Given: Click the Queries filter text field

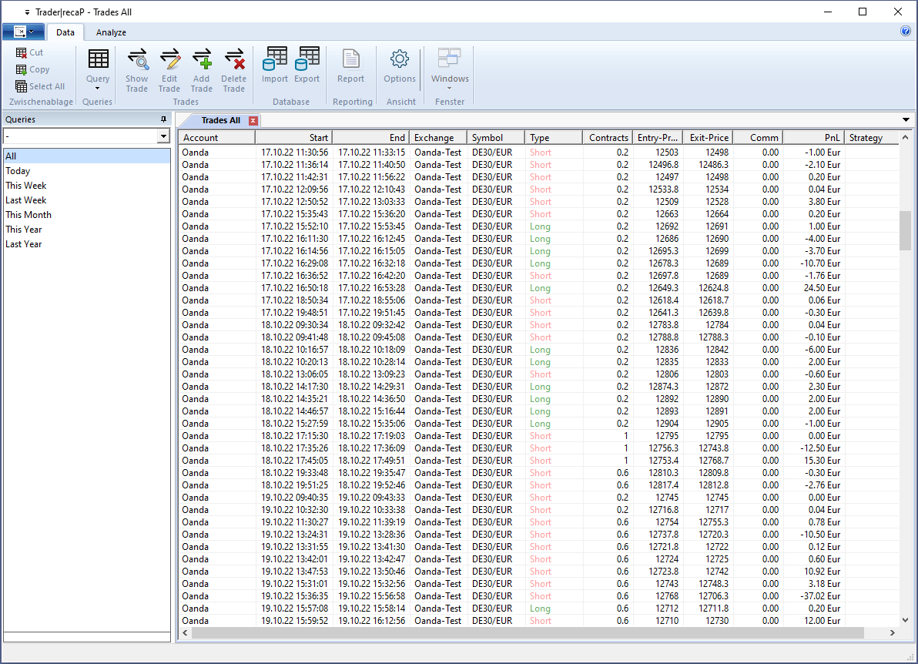Looking at the screenshot, I should pyautogui.click(x=81, y=136).
